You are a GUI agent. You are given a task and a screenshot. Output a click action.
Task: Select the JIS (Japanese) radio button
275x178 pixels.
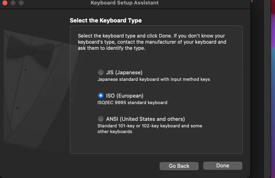[101, 72]
